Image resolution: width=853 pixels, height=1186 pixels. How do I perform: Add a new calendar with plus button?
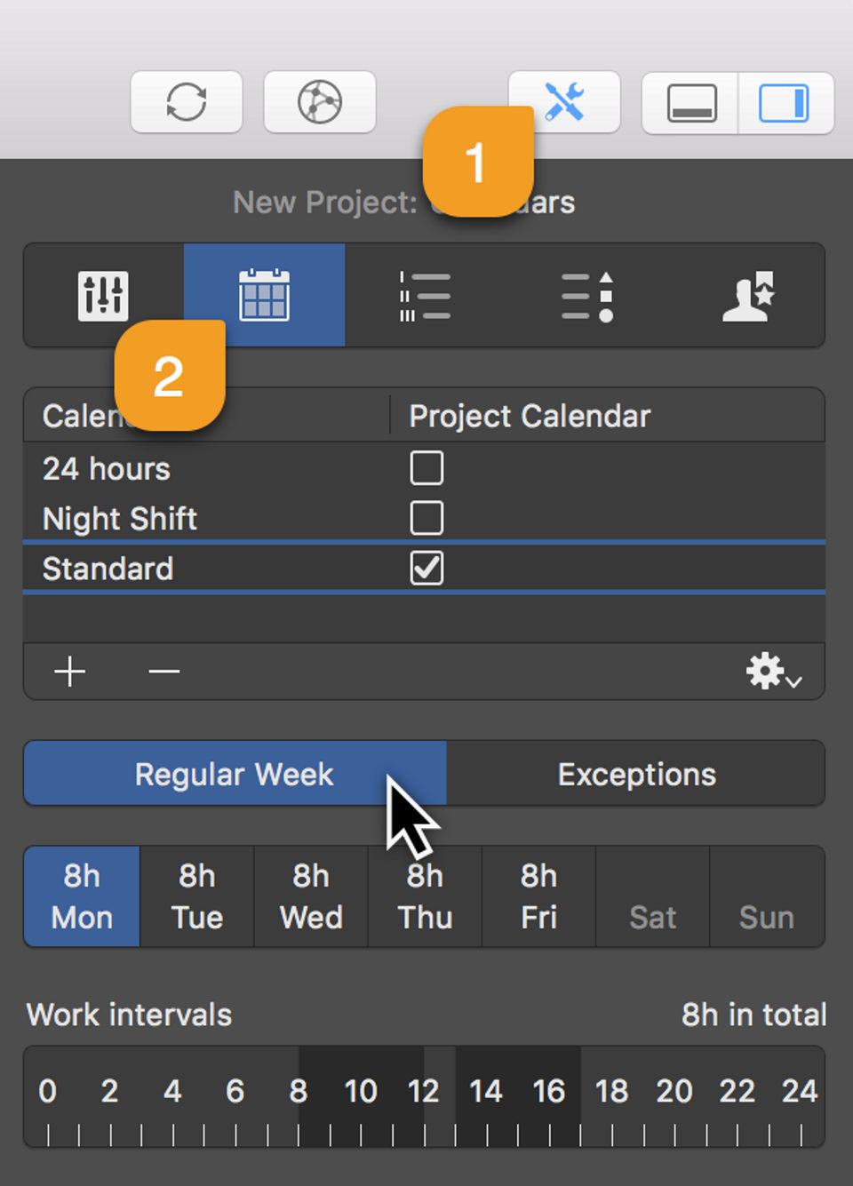tap(70, 672)
